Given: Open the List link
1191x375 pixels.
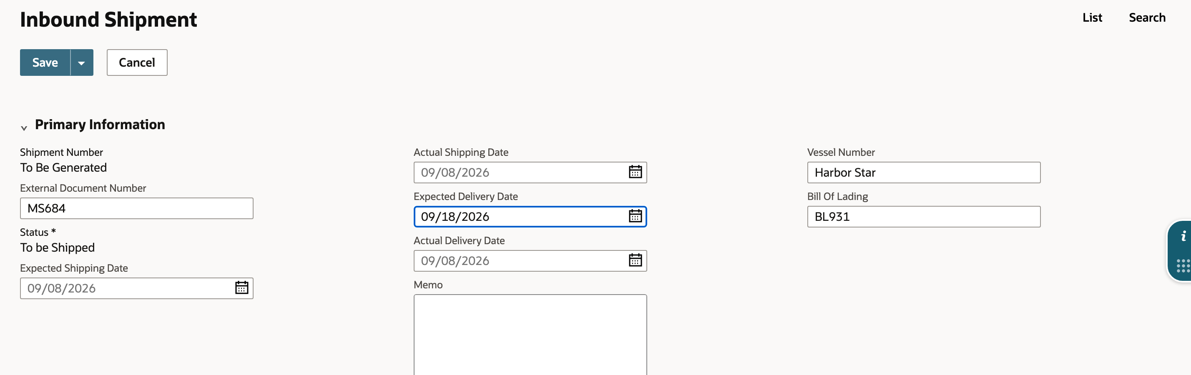Looking at the screenshot, I should 1092,17.
